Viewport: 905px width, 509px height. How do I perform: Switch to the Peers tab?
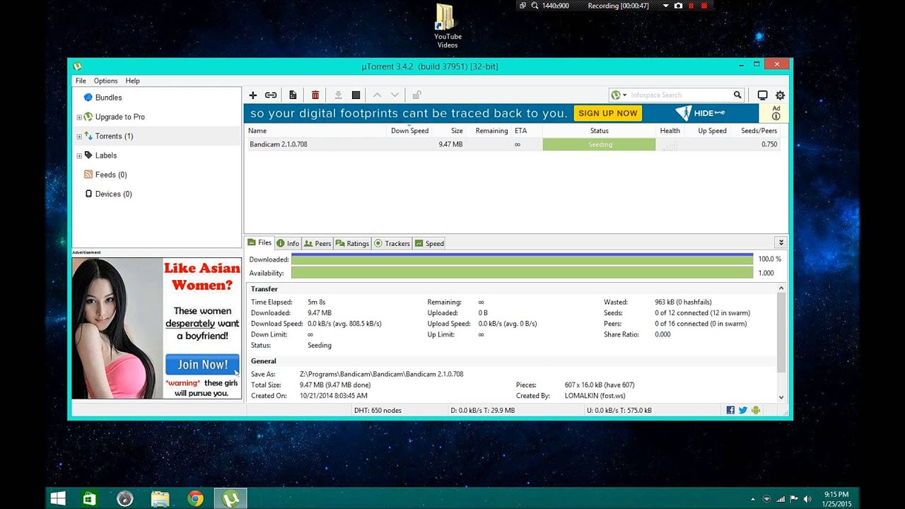[317, 243]
